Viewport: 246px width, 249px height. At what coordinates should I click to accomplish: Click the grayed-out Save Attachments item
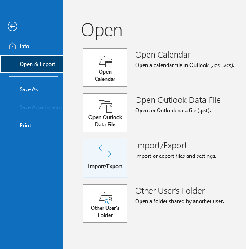41,107
